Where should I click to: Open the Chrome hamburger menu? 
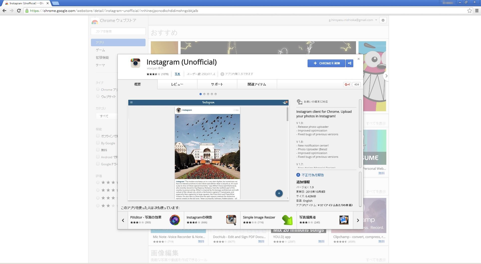[477, 11]
